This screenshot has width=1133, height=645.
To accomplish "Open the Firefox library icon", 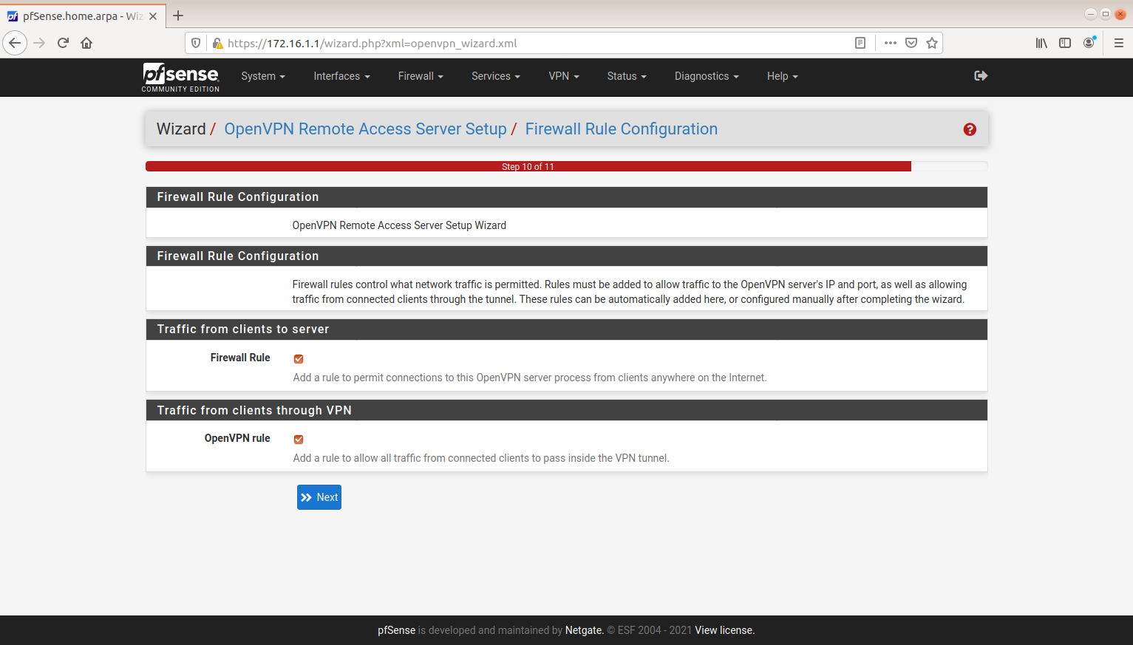I will (x=1041, y=43).
